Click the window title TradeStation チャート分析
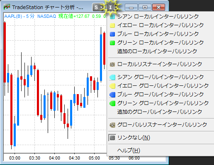214x165 pixels. 48,7
